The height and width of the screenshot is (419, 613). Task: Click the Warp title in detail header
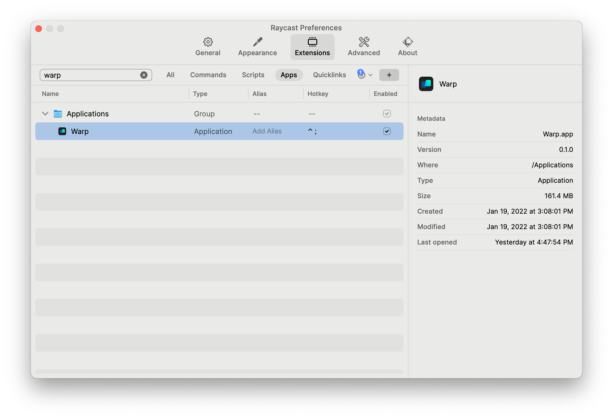[x=448, y=84]
